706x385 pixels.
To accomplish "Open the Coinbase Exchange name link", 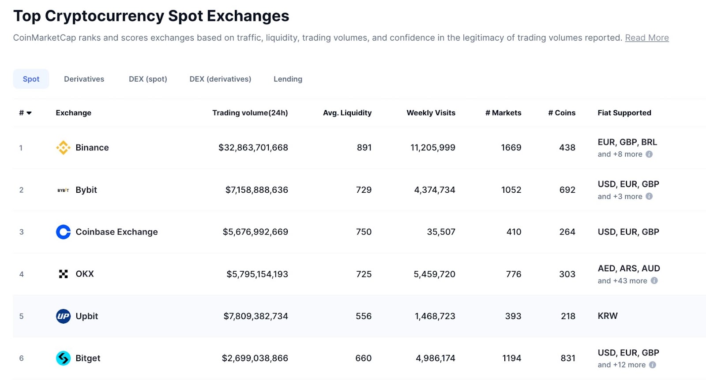I will tap(116, 232).
